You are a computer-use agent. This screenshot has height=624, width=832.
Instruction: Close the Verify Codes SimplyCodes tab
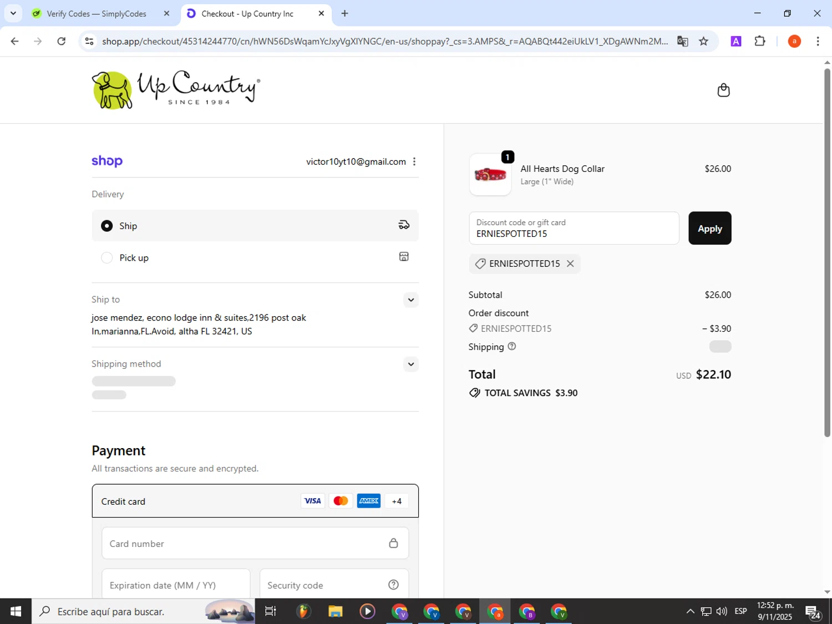coord(166,14)
